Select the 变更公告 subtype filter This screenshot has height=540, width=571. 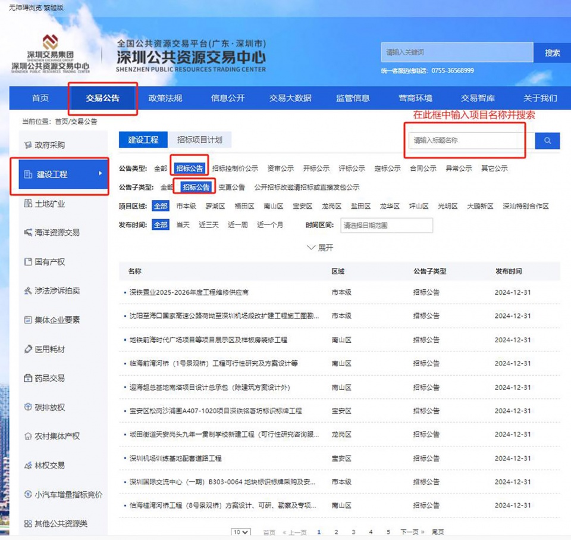[231, 188]
